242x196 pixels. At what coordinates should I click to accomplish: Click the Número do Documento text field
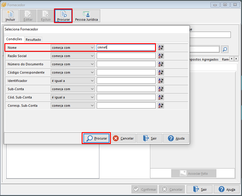pyautogui.click(x=126, y=64)
